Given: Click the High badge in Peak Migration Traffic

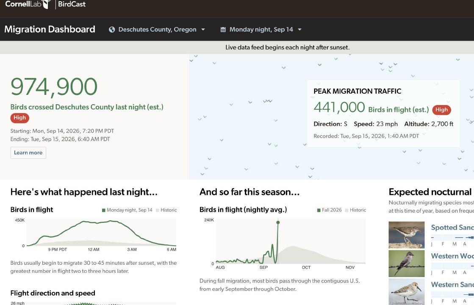Looking at the screenshot, I should [441, 110].
